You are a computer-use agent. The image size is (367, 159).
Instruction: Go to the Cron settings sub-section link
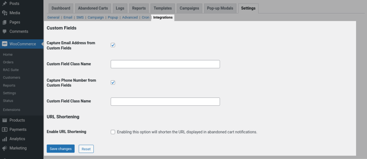[x=145, y=18]
